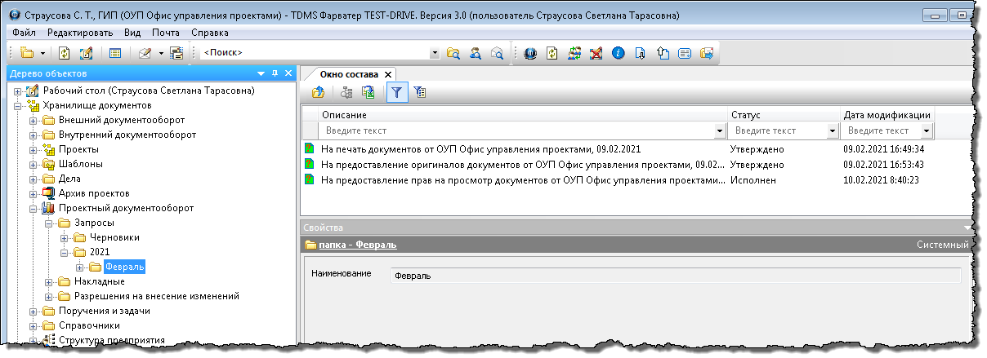Expand the Проекты tree node

click(33, 149)
